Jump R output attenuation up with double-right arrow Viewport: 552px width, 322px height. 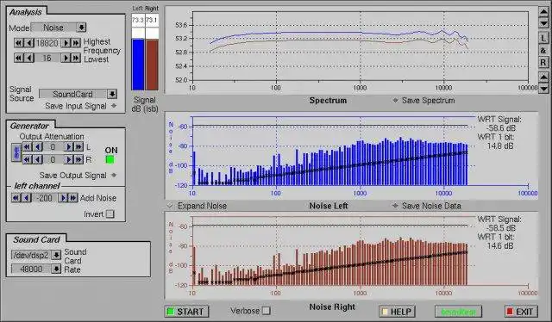(78, 159)
